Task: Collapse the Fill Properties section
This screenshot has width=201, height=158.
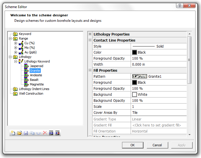Action: click(90, 70)
